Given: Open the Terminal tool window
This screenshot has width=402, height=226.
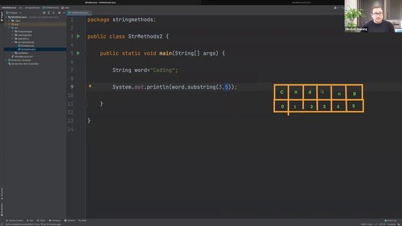Looking at the screenshot, I should point(70,220).
